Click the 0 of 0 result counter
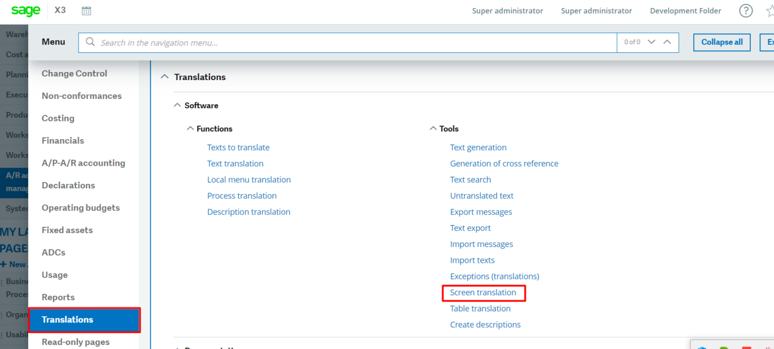 (x=633, y=42)
